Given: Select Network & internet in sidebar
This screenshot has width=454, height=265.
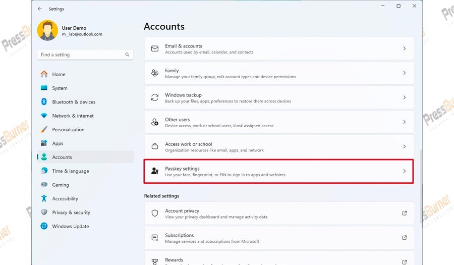Looking at the screenshot, I should pos(73,116).
